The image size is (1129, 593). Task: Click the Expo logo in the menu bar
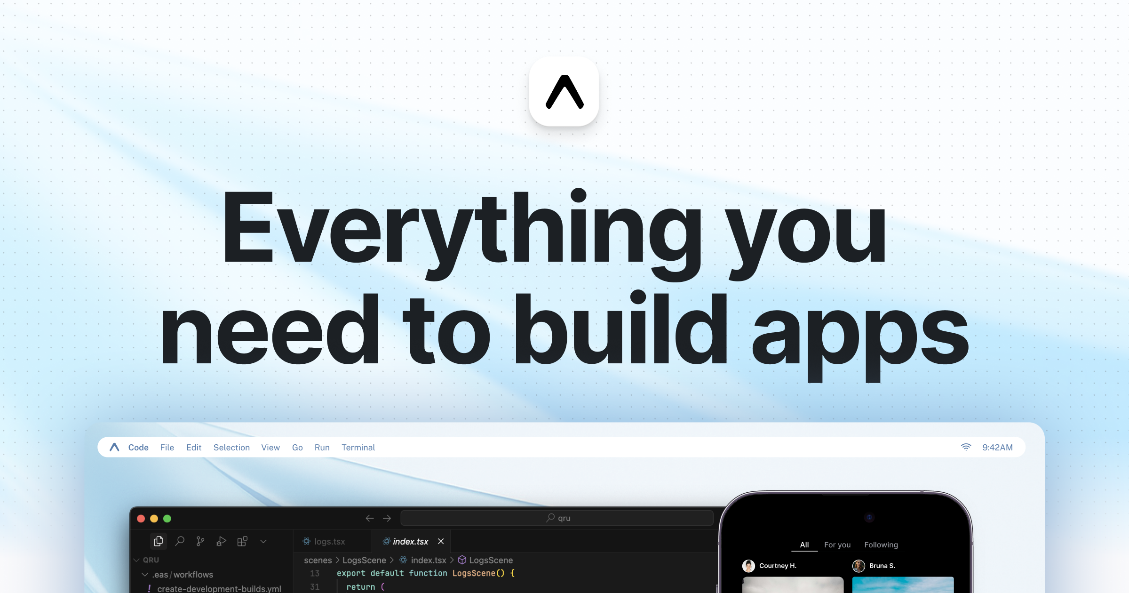coord(114,448)
